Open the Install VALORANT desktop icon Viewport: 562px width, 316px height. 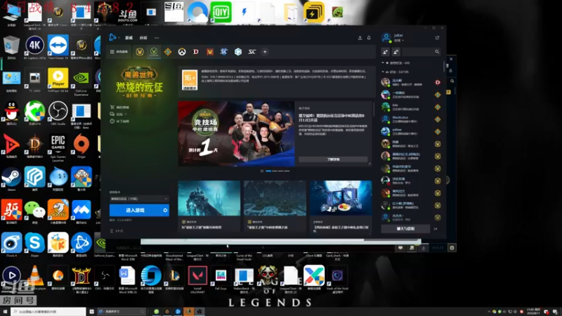(x=197, y=278)
